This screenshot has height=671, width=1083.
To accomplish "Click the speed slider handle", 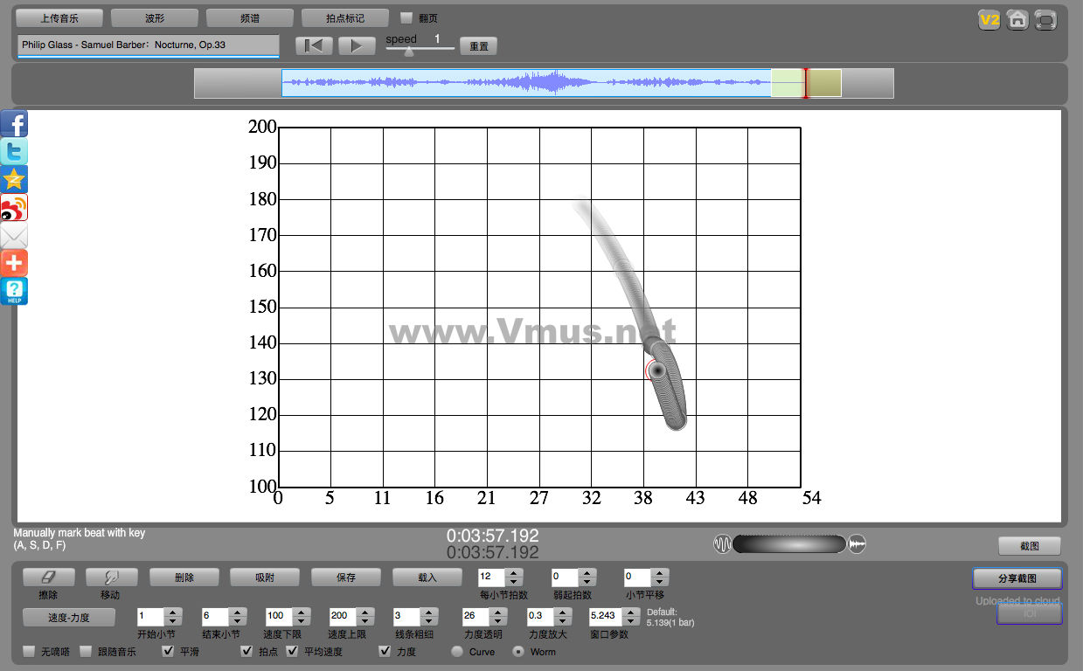I will click(x=408, y=52).
